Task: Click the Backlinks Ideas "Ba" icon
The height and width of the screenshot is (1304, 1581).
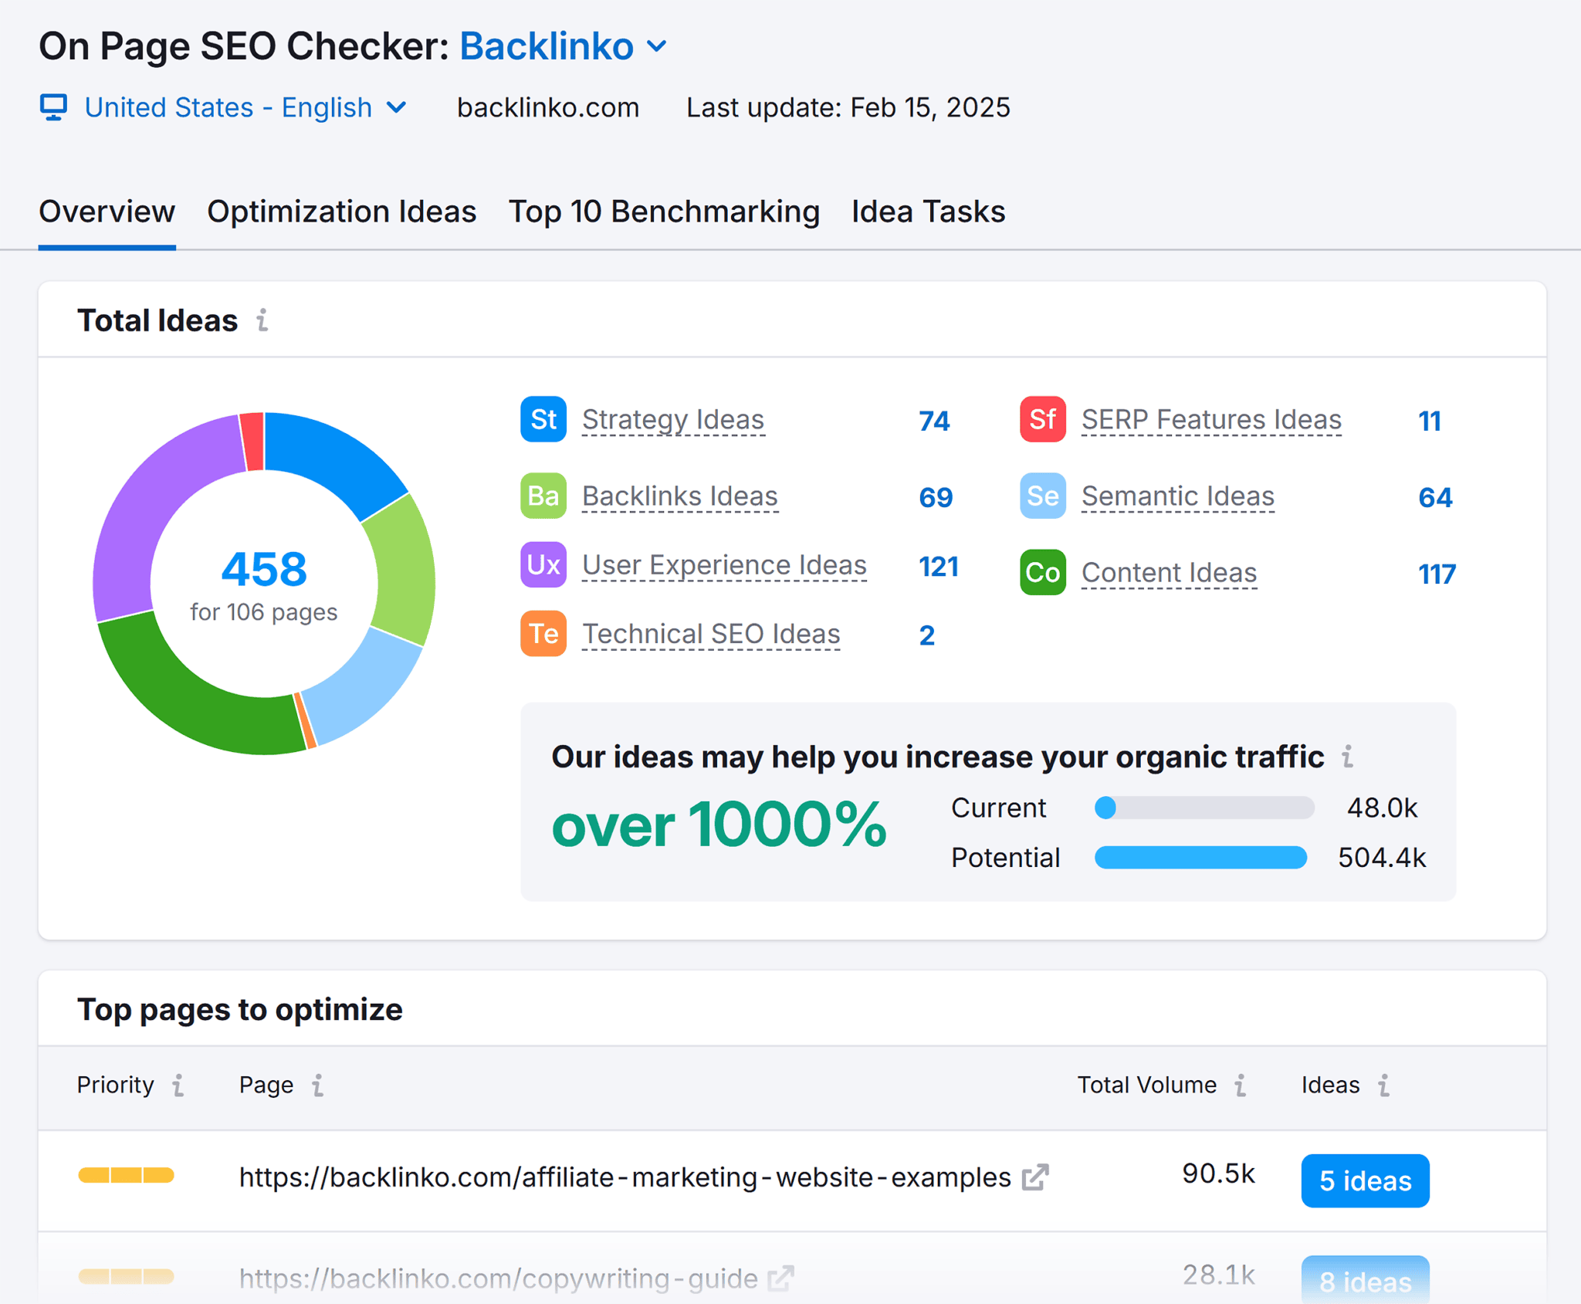Action: coord(543,496)
